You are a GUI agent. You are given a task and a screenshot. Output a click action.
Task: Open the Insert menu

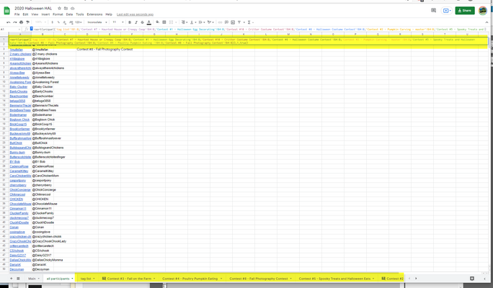(x=45, y=14)
